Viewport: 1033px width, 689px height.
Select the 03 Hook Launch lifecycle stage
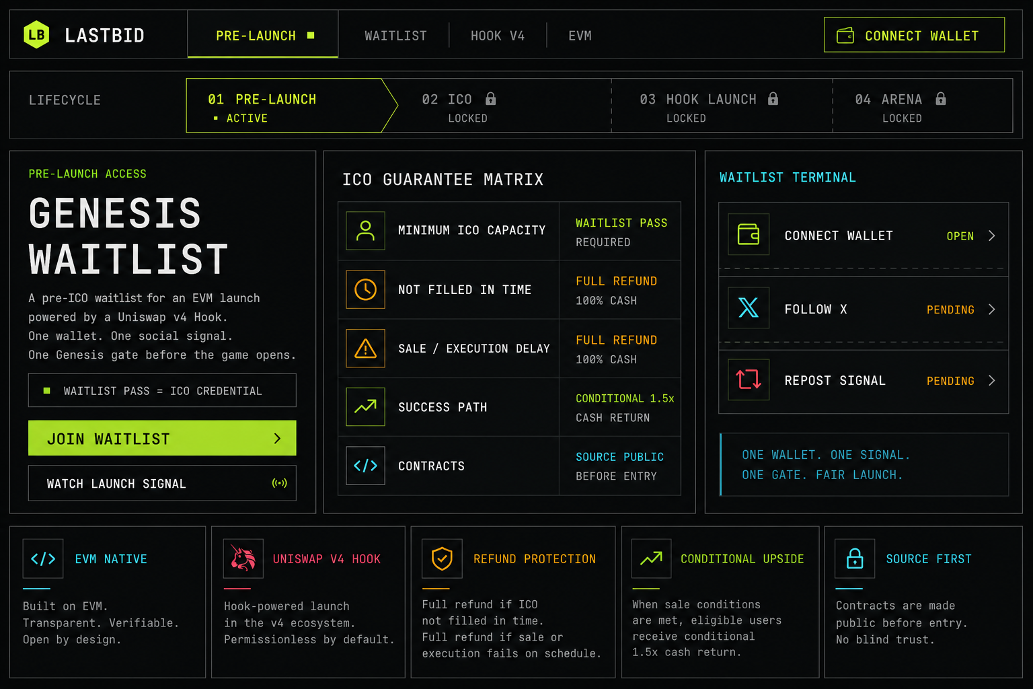click(x=722, y=106)
